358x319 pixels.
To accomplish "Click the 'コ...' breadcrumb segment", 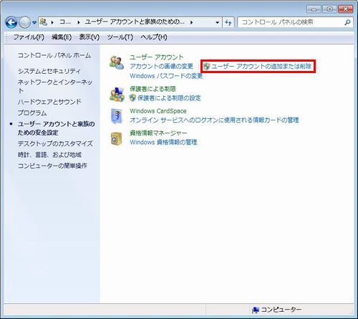I will click(65, 22).
